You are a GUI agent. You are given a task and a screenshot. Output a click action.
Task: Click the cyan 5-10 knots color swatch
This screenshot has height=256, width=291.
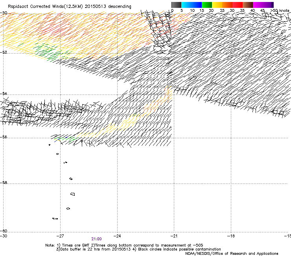tap(186, 5)
